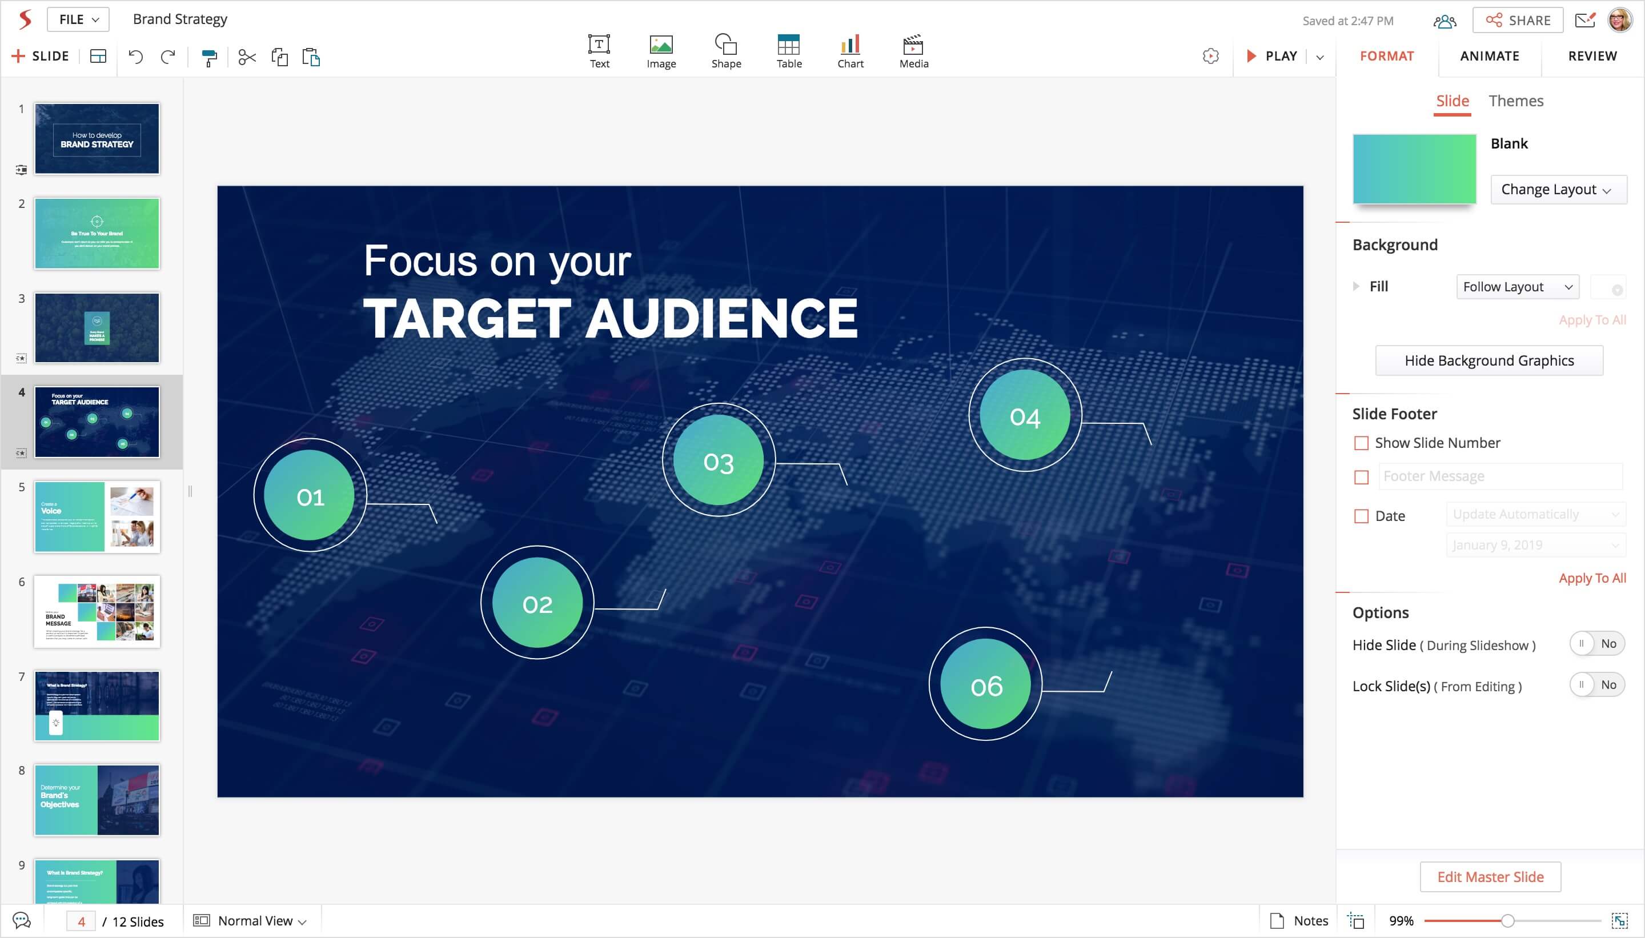Screen dimensions: 1645x938
Task: Insert a Chart from the toolbar
Action: pos(849,51)
